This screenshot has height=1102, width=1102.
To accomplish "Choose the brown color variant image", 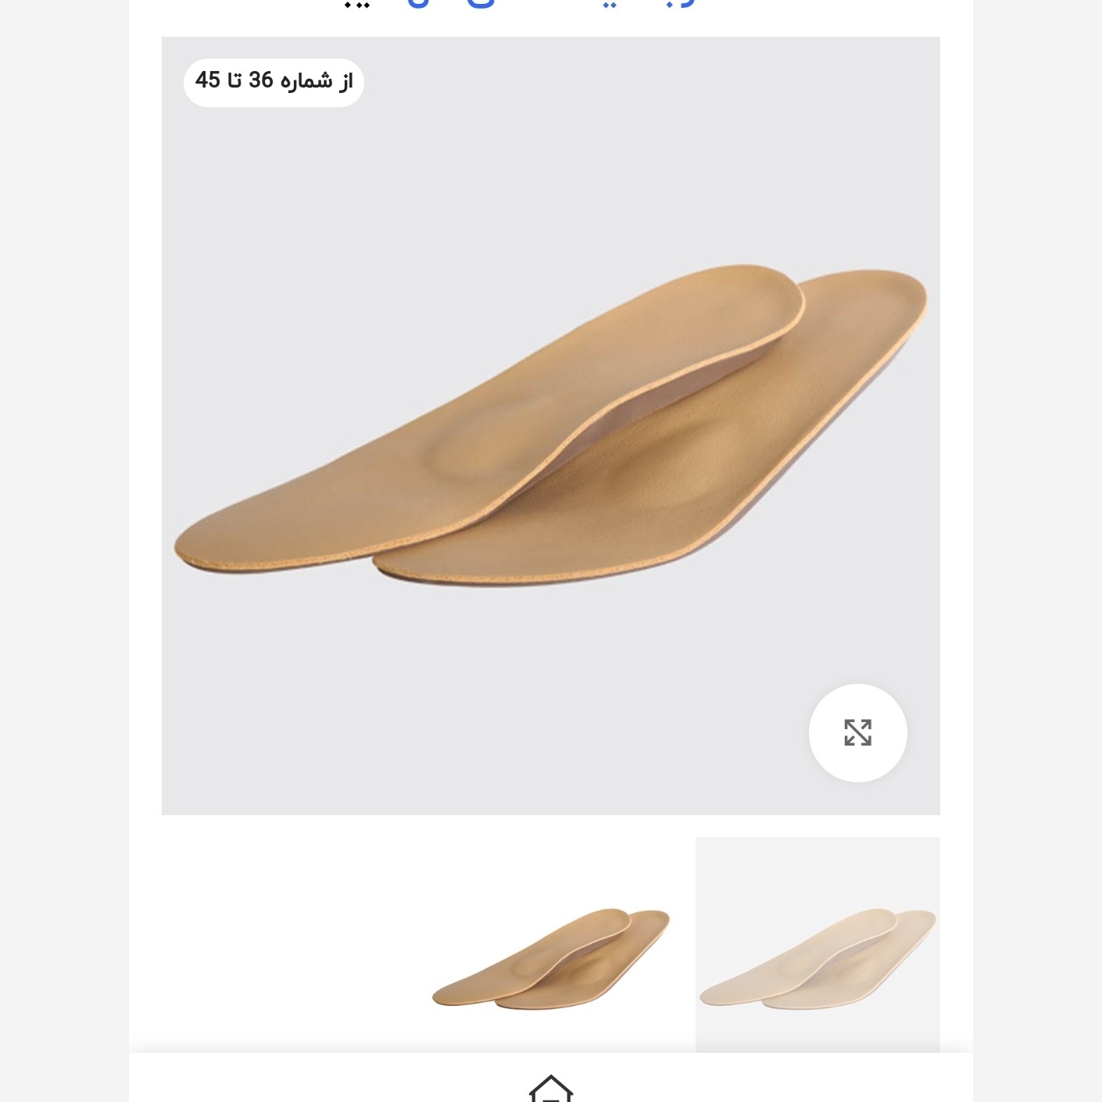I will [550, 959].
